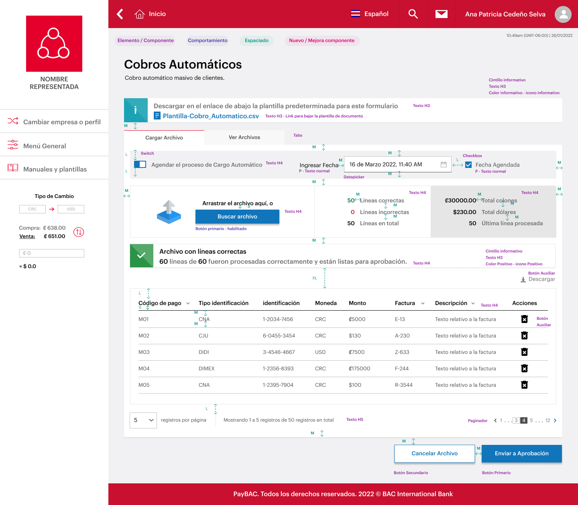Expand the Código de pago sort chevron

[x=188, y=303]
